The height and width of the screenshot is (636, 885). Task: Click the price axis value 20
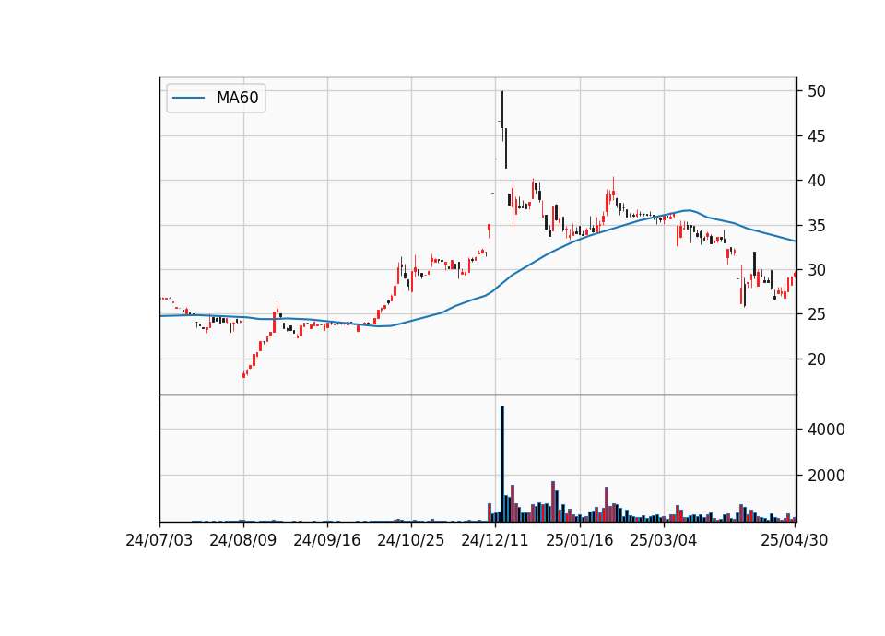[816, 359]
